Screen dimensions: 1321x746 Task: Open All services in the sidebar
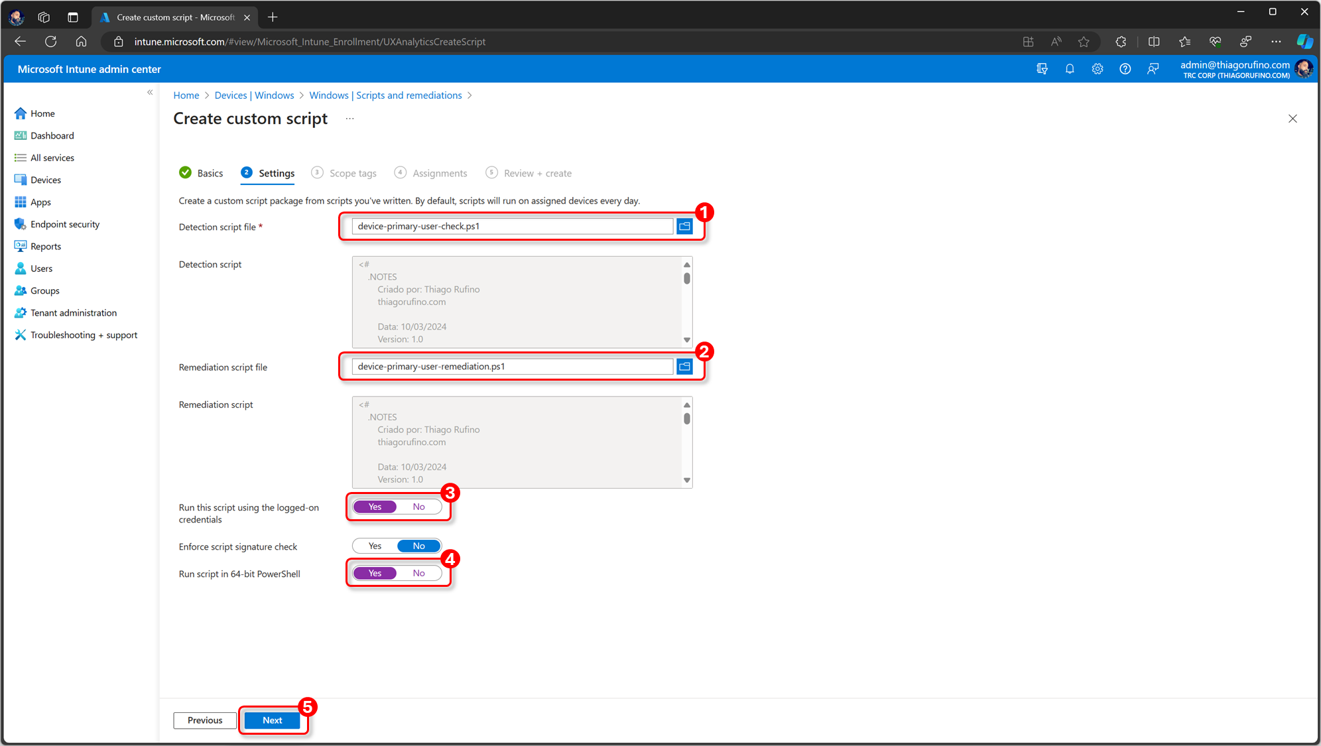[x=44, y=158]
